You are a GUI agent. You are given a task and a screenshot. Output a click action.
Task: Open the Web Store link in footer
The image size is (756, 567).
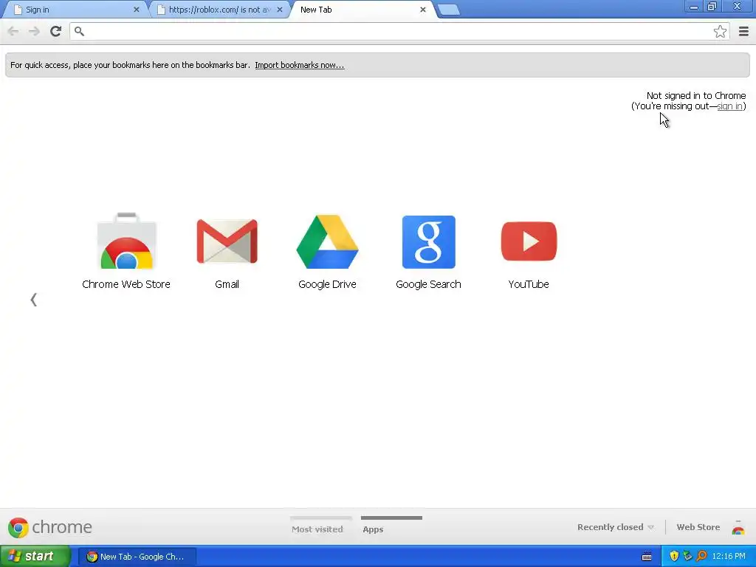pos(698,527)
